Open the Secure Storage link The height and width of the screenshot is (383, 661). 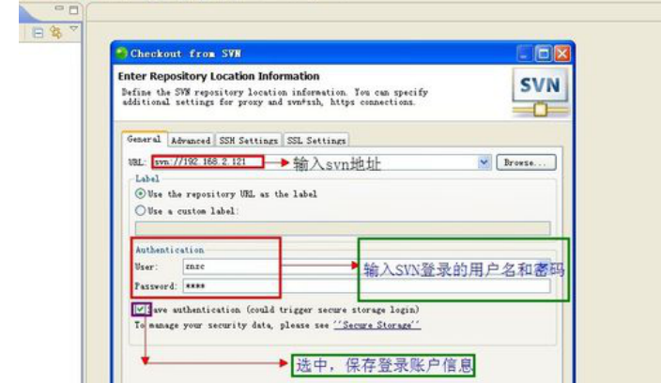click(377, 325)
